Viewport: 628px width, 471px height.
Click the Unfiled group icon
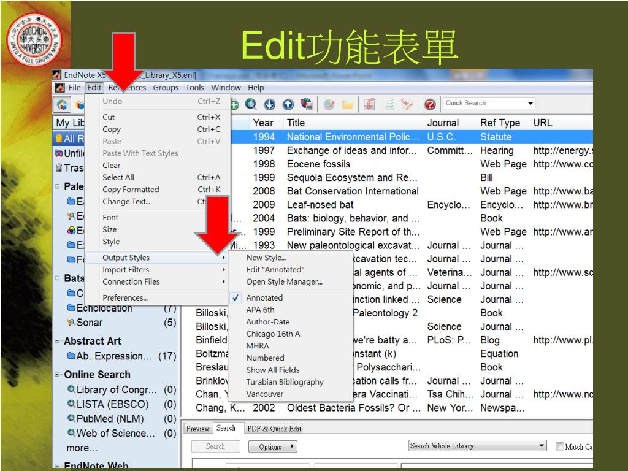point(59,153)
